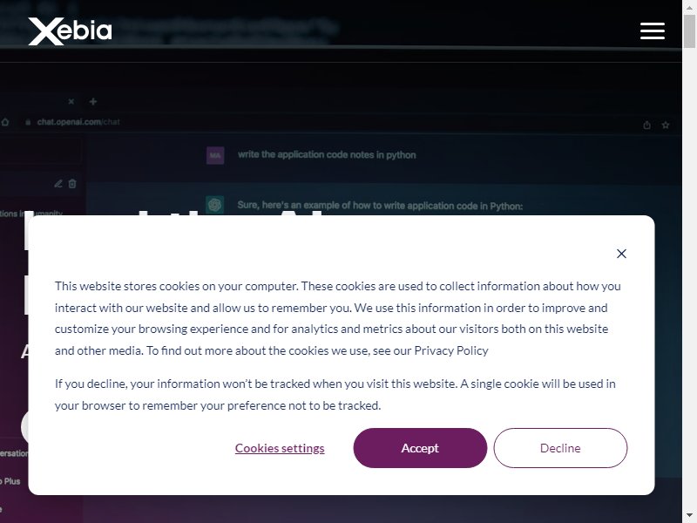Accept cookies

click(420, 448)
